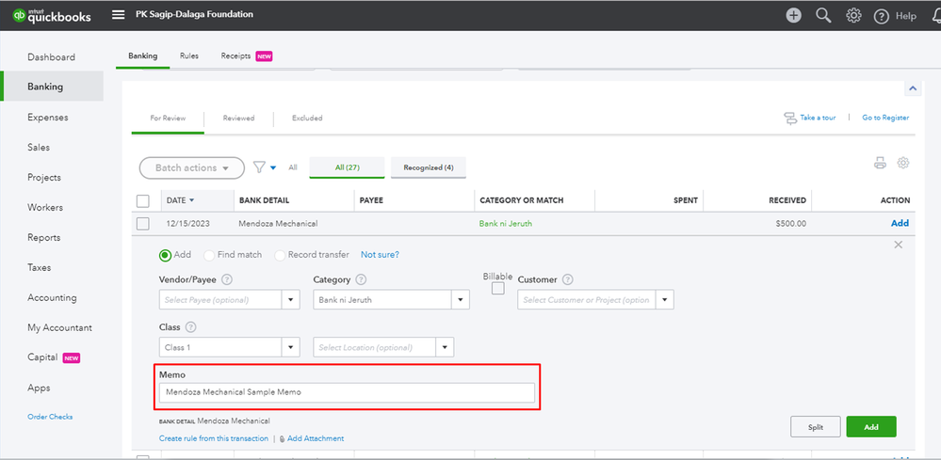The width and height of the screenshot is (941, 460).
Task: Click the Split button
Action: (x=815, y=427)
